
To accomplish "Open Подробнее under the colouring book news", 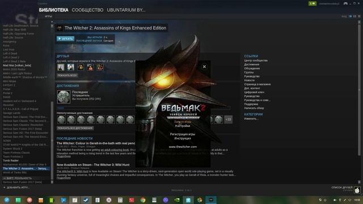I will (x=64, y=156).
